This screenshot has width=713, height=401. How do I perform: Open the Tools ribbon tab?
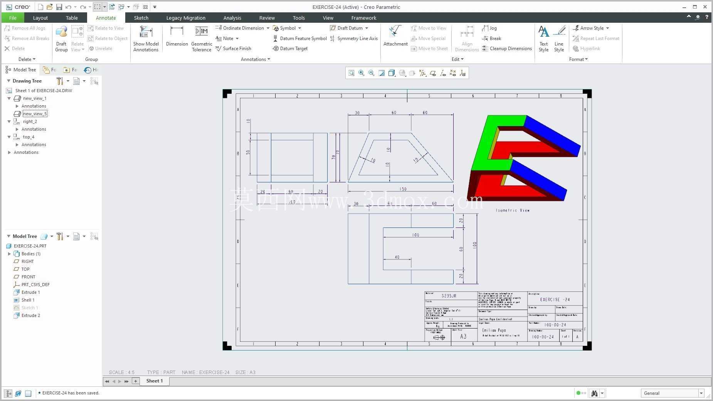(x=299, y=18)
